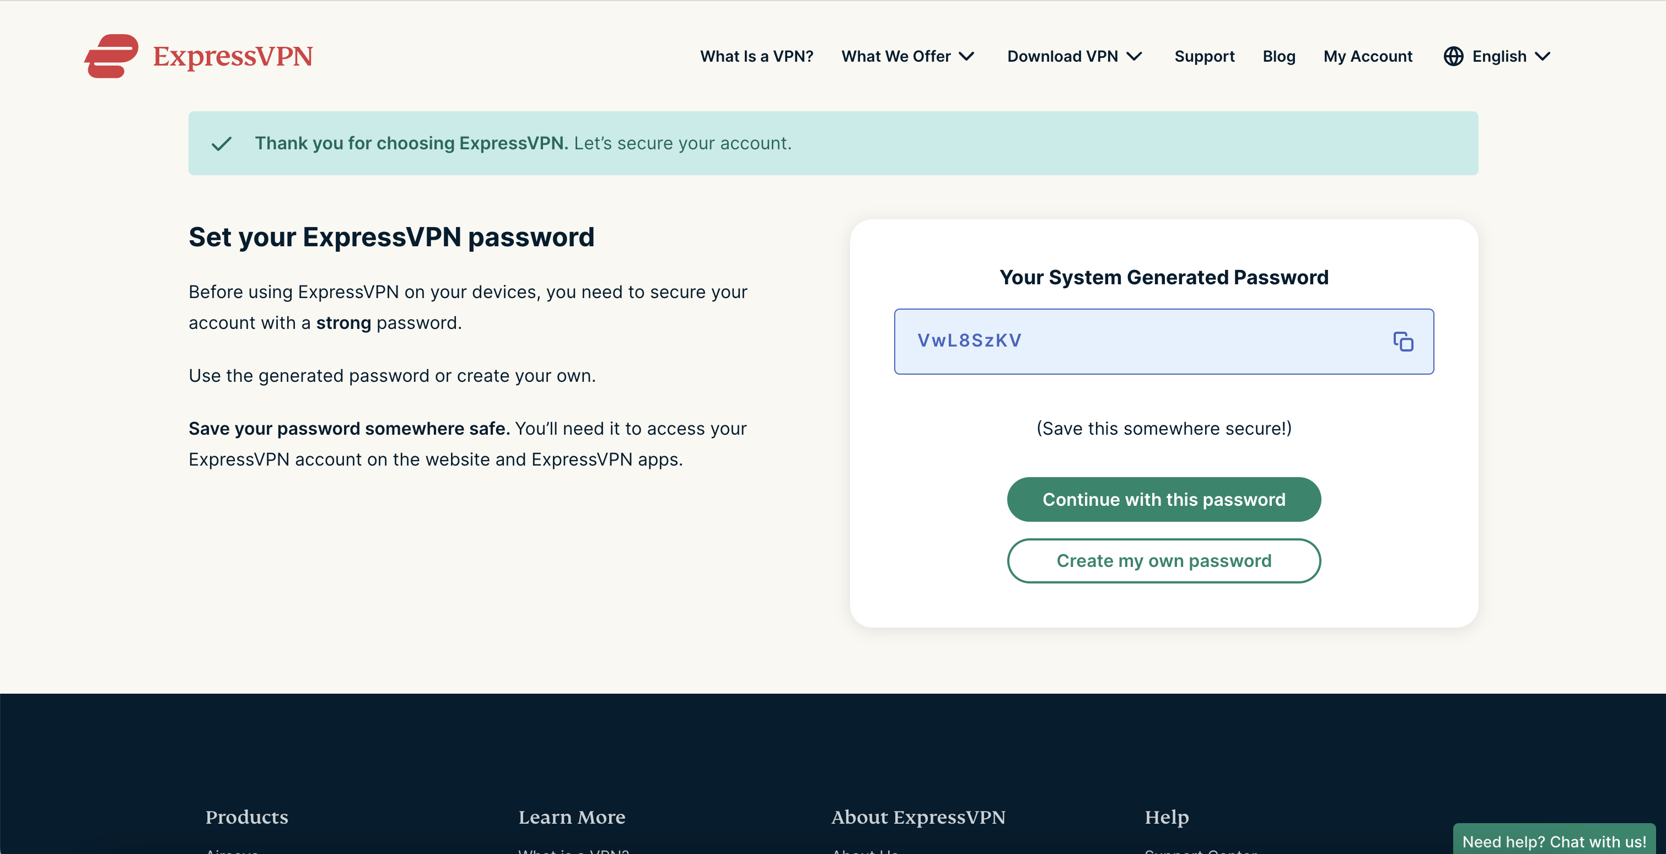Screen dimensions: 1666x854
Task: Open Need help? Chat with us! widget
Action: point(1554,840)
